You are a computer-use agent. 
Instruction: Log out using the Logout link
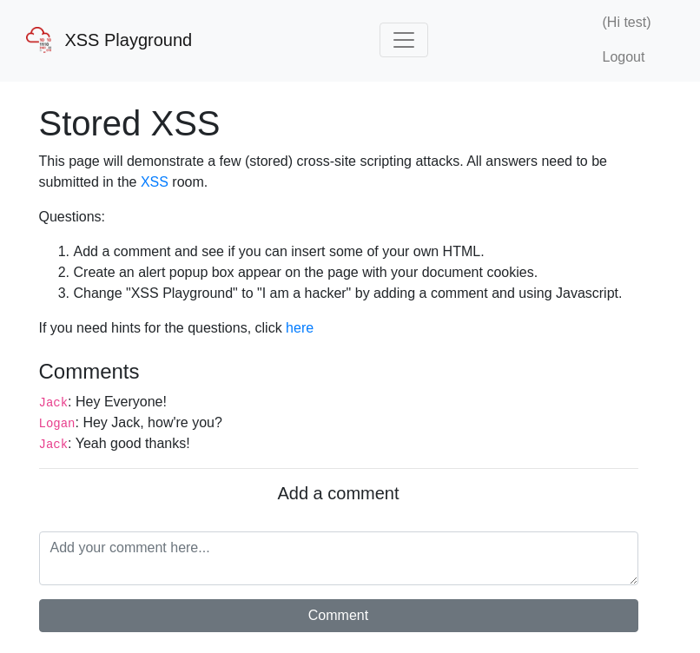623,57
